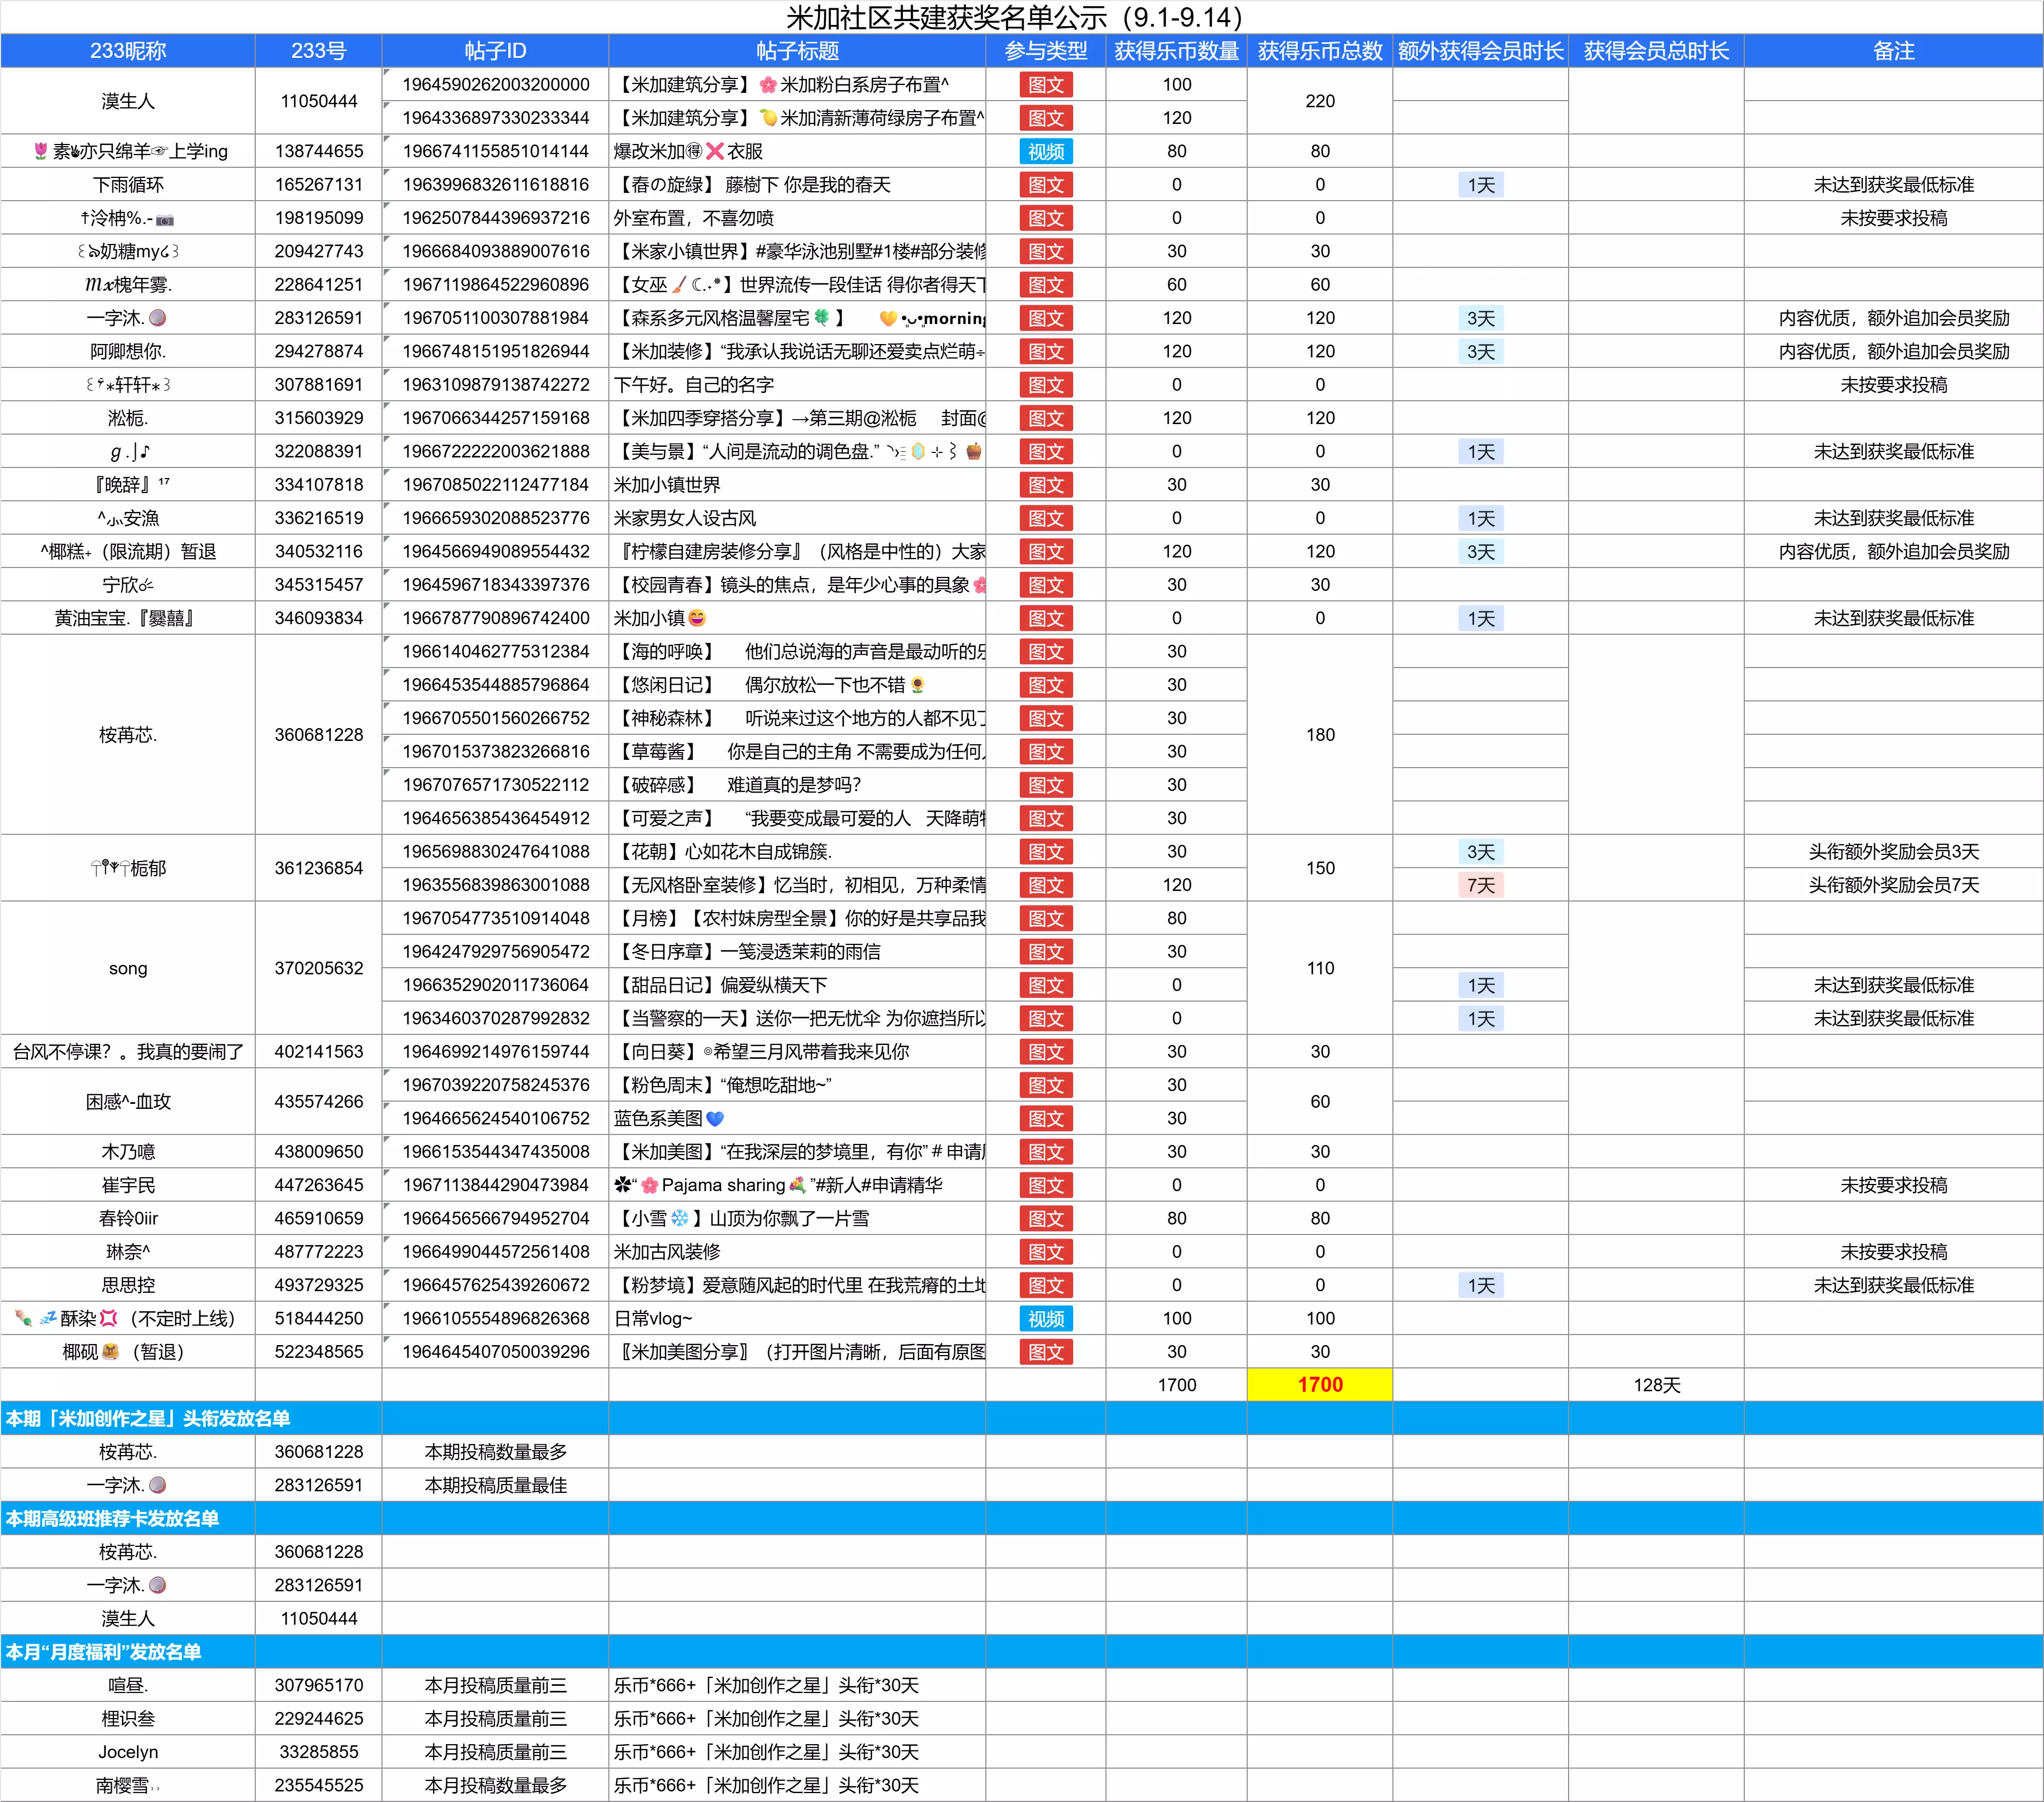
Task: Click the pink 7天 membership badge
Action: coord(1480,884)
